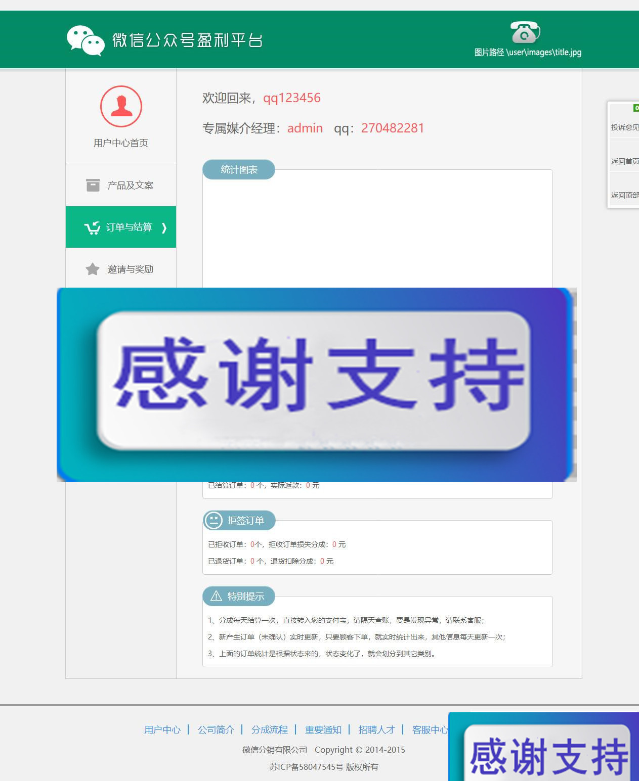The image size is (639, 781).
Task: Select 邀请与奖励 in the sidebar
Action: tap(130, 269)
